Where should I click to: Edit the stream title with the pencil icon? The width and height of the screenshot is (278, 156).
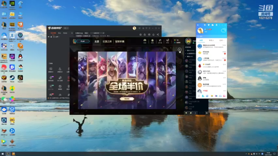[x=103, y=33]
